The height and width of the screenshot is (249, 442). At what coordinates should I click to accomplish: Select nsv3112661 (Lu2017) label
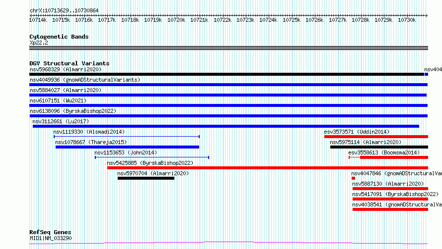pos(61,121)
